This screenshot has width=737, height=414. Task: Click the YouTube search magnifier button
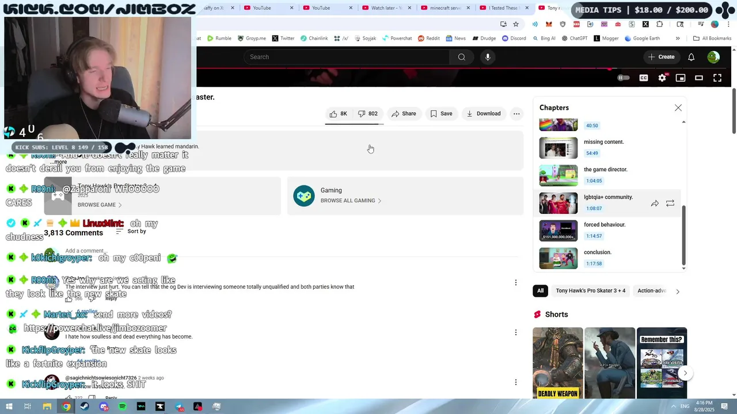pyautogui.click(x=461, y=57)
